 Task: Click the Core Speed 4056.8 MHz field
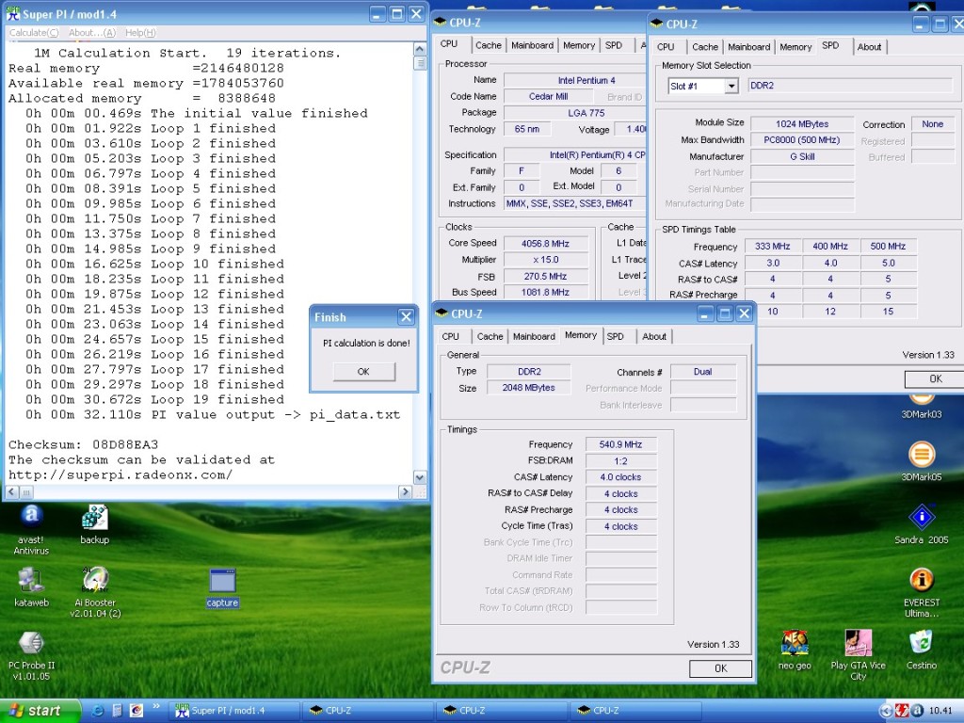[x=545, y=244]
